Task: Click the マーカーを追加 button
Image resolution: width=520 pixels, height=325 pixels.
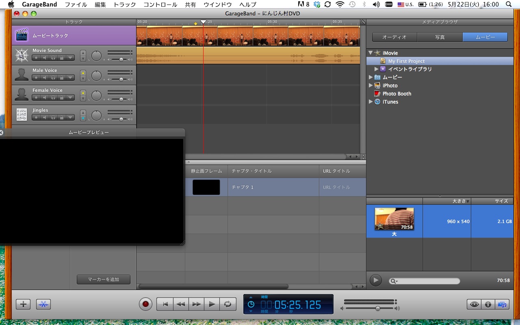Action: 104,279
